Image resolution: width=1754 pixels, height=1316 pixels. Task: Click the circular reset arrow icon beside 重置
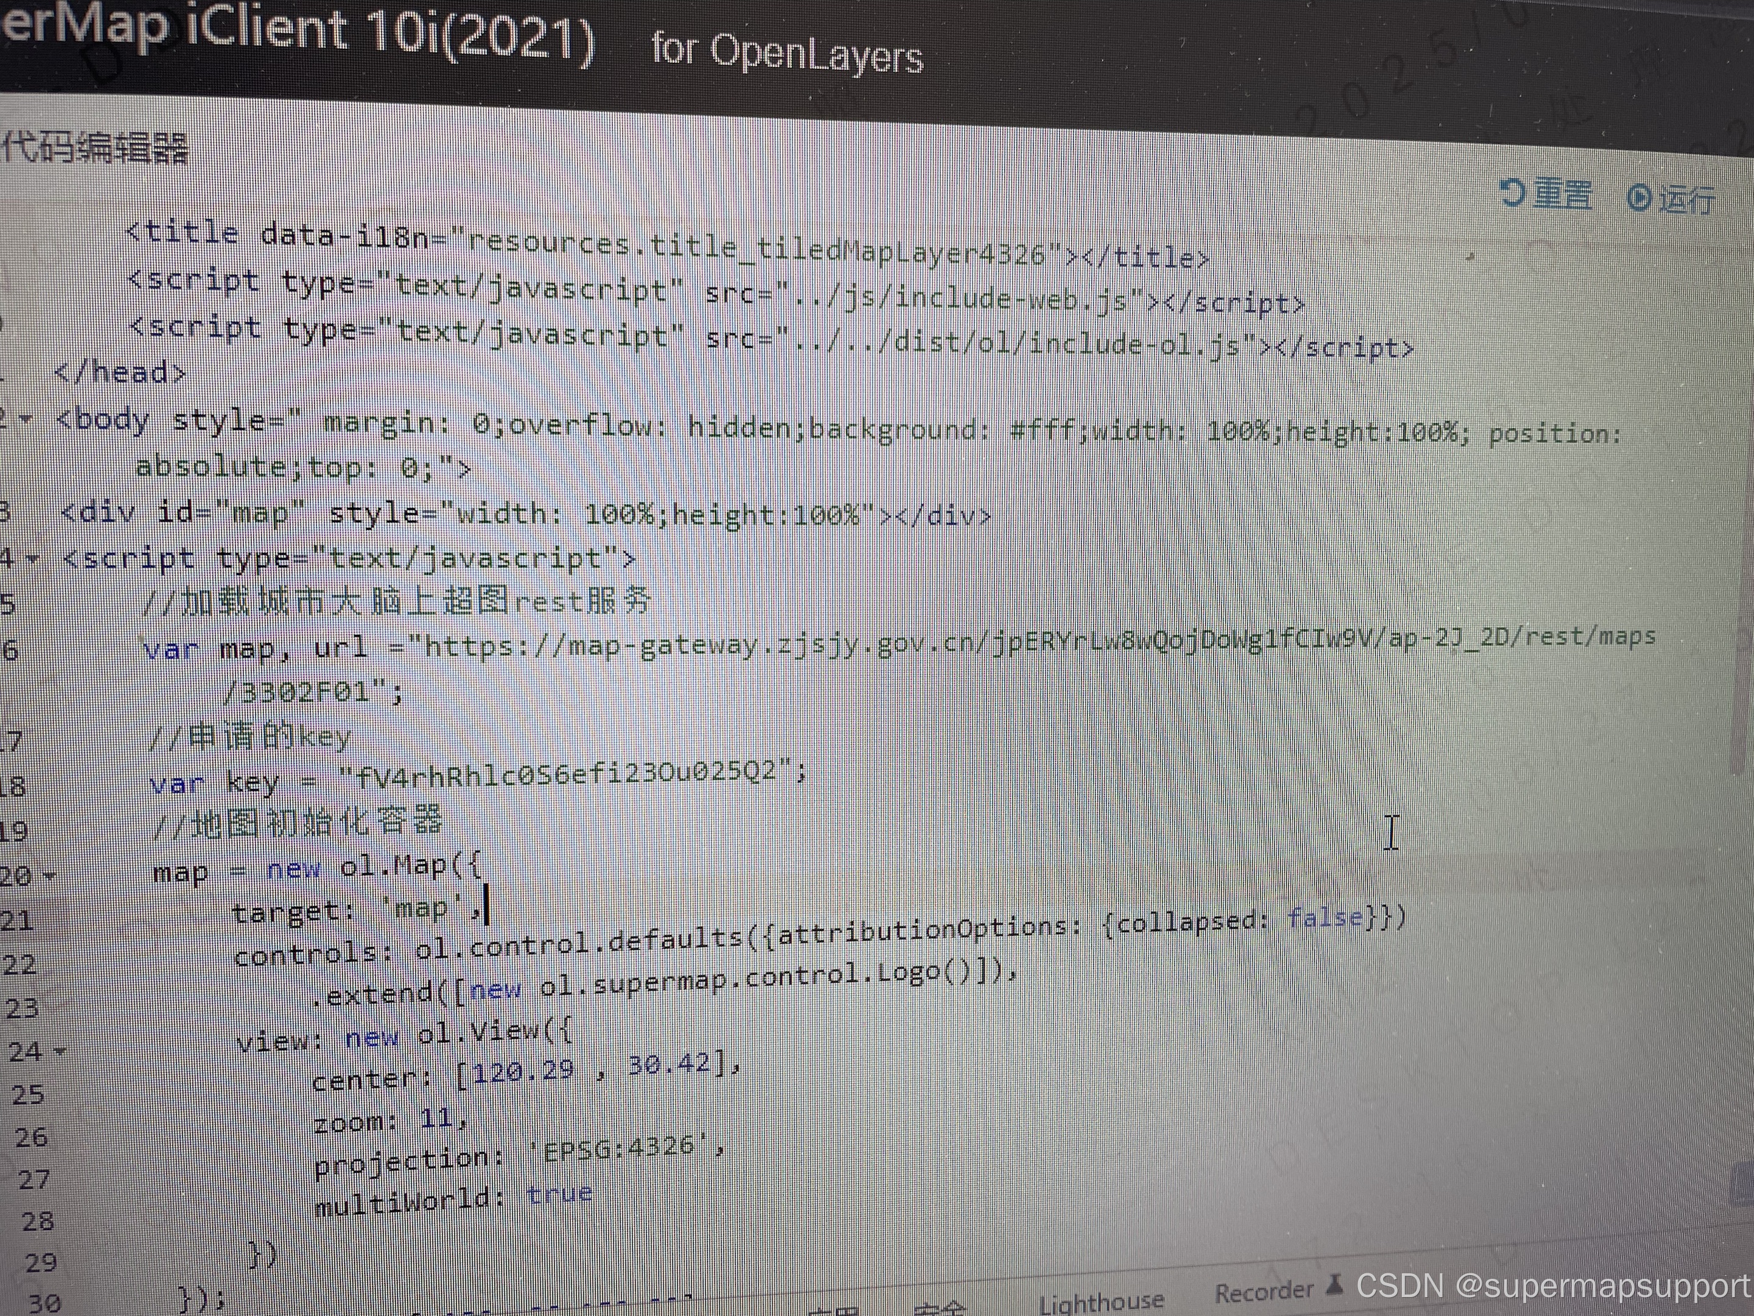(x=1510, y=193)
